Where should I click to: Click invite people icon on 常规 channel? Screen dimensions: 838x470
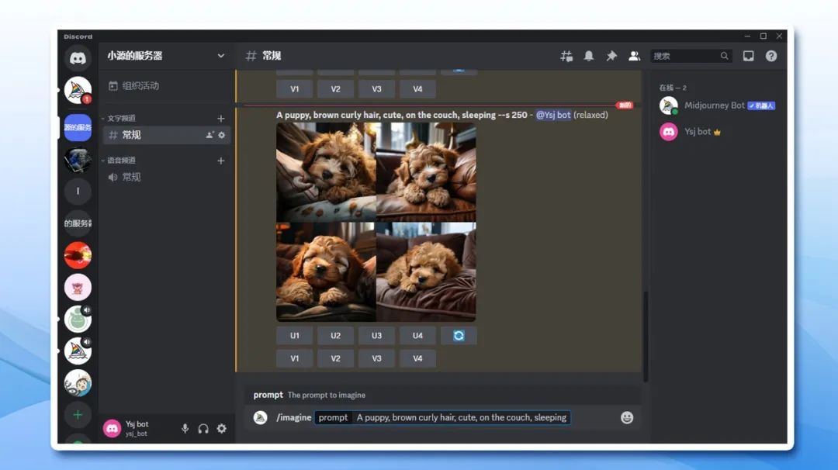[x=209, y=135]
